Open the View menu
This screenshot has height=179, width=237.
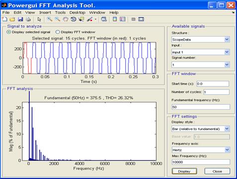[30, 12]
